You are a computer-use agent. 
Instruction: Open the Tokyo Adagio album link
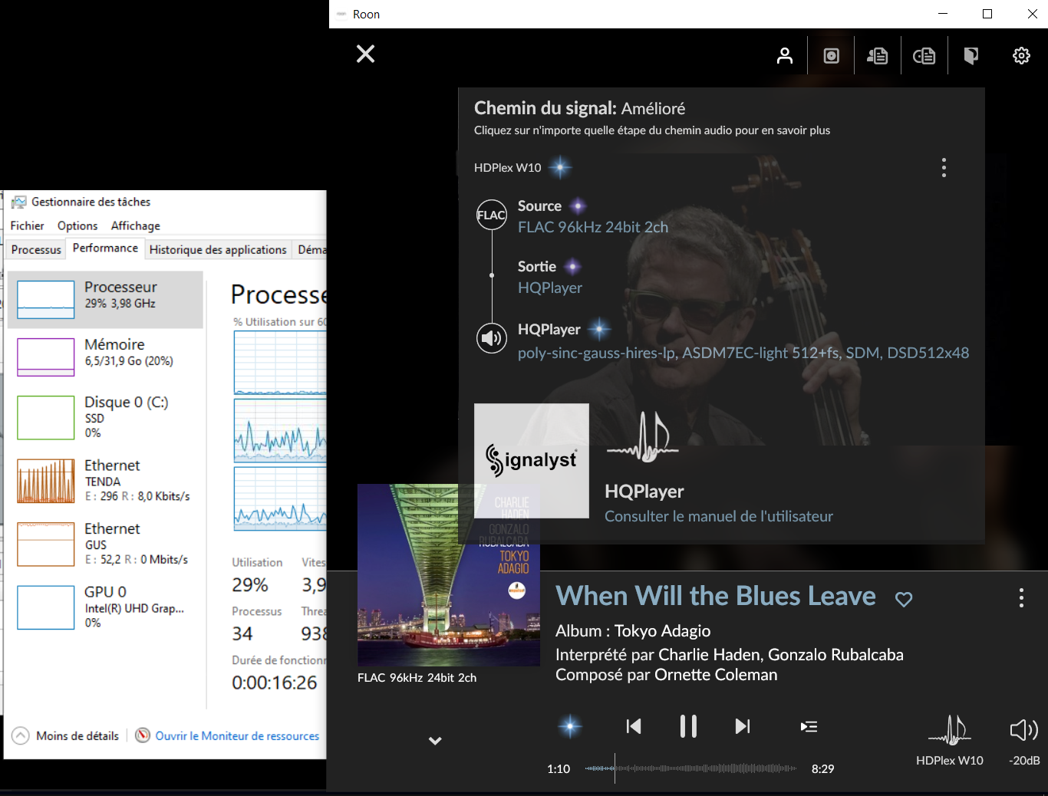coord(663,631)
